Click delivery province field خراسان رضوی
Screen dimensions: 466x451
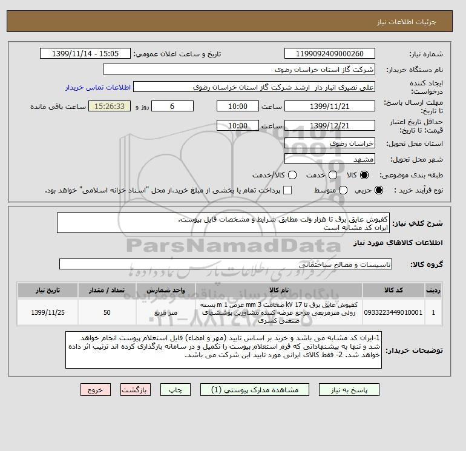330,143
